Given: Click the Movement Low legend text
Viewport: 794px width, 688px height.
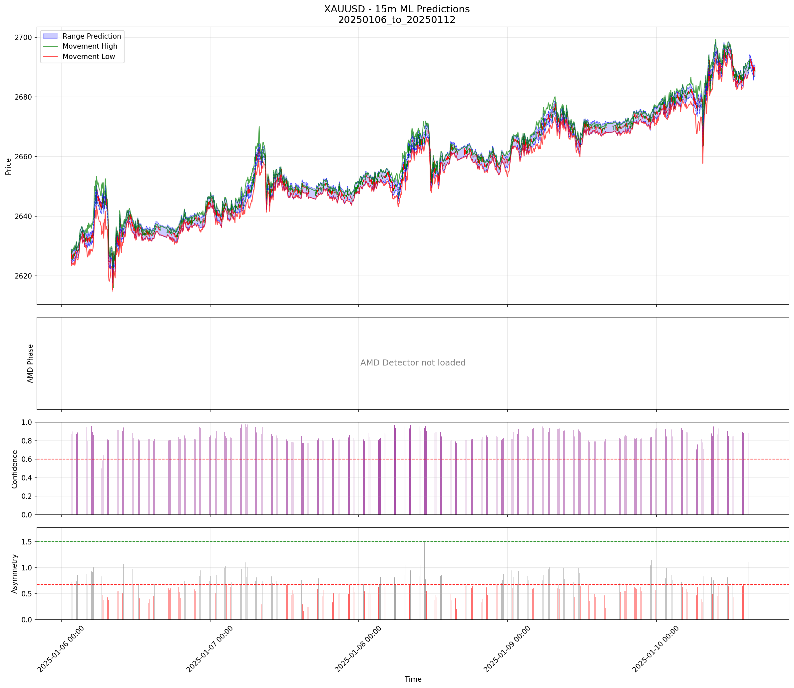Looking at the screenshot, I should click(x=89, y=56).
